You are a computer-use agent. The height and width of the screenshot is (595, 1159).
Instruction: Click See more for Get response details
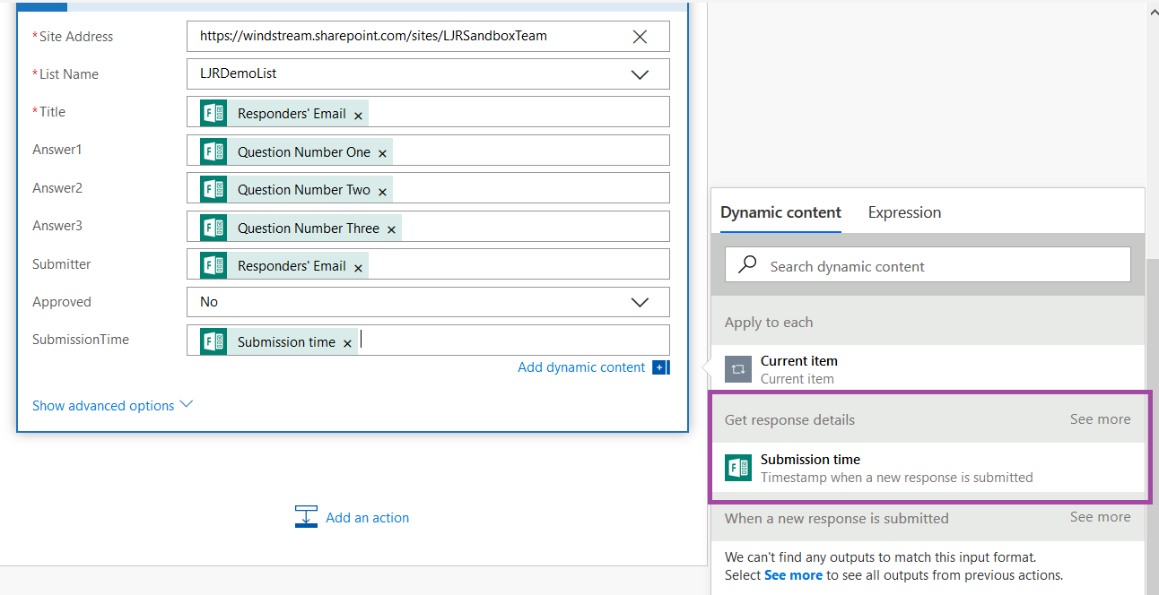pyautogui.click(x=1100, y=419)
